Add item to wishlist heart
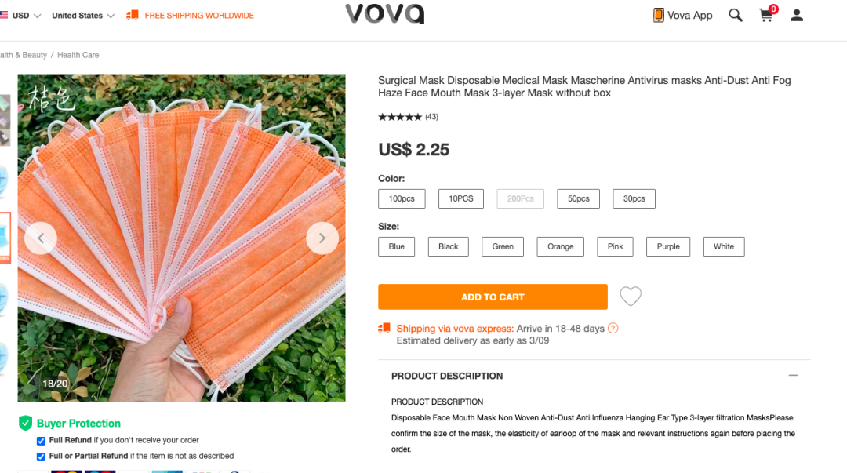The width and height of the screenshot is (847, 473). click(x=631, y=296)
